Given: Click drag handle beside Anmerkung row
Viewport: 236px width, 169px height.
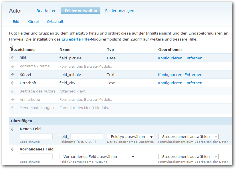Looking at the screenshot, I should click(13, 100).
